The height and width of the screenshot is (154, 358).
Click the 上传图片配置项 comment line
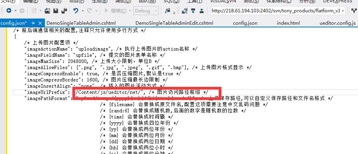click(51, 42)
